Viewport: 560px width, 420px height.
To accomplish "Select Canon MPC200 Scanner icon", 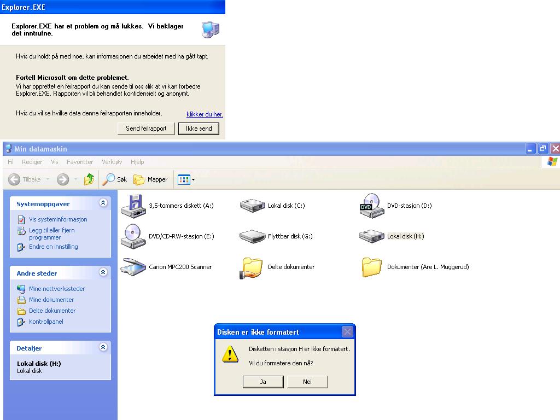I will point(133,267).
